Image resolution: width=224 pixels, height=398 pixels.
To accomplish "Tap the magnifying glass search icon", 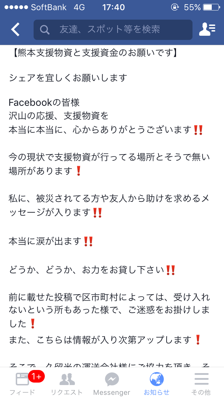I will (45, 30).
